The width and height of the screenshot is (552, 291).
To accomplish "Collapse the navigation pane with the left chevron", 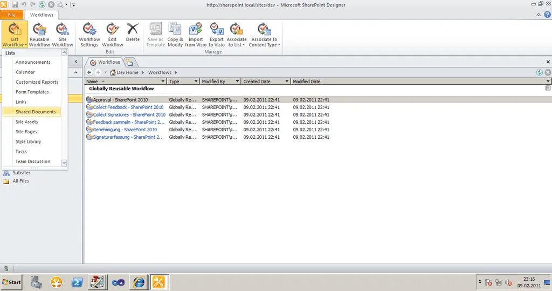I will click(75, 62).
